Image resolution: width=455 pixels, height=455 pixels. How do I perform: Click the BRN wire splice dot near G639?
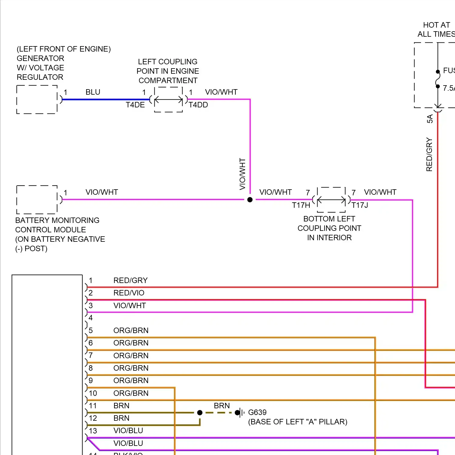tap(200, 413)
